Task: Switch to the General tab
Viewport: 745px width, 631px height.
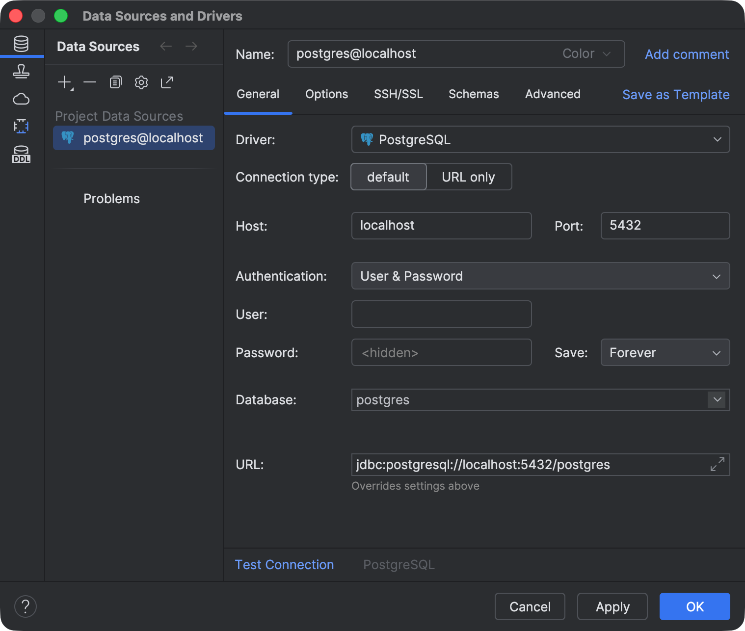Action: pyautogui.click(x=258, y=94)
